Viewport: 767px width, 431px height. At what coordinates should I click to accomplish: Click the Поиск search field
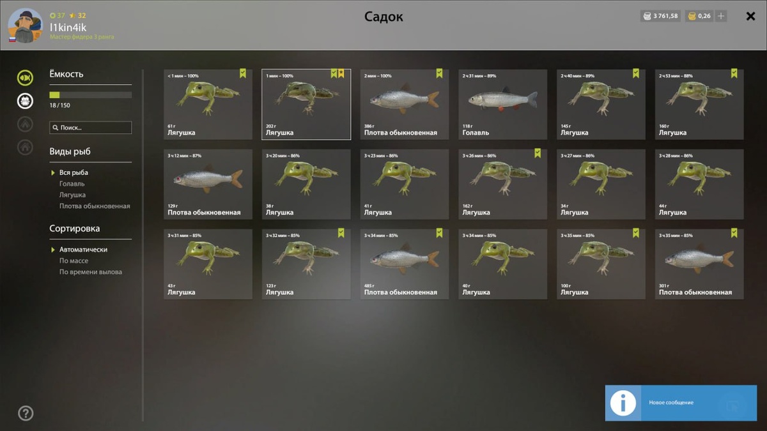click(91, 128)
